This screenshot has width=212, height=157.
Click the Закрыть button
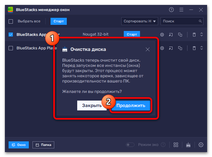coord(92,105)
